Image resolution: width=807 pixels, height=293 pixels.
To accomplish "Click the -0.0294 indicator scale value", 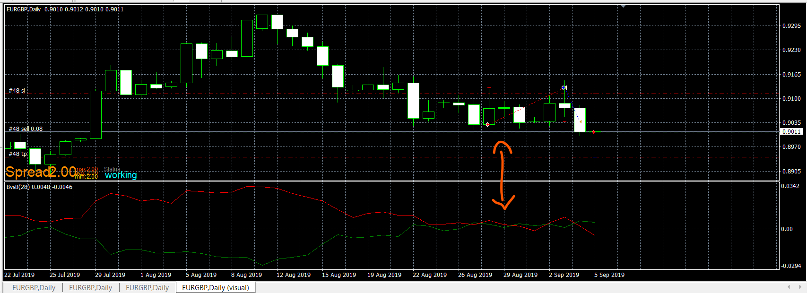I will tap(790, 266).
